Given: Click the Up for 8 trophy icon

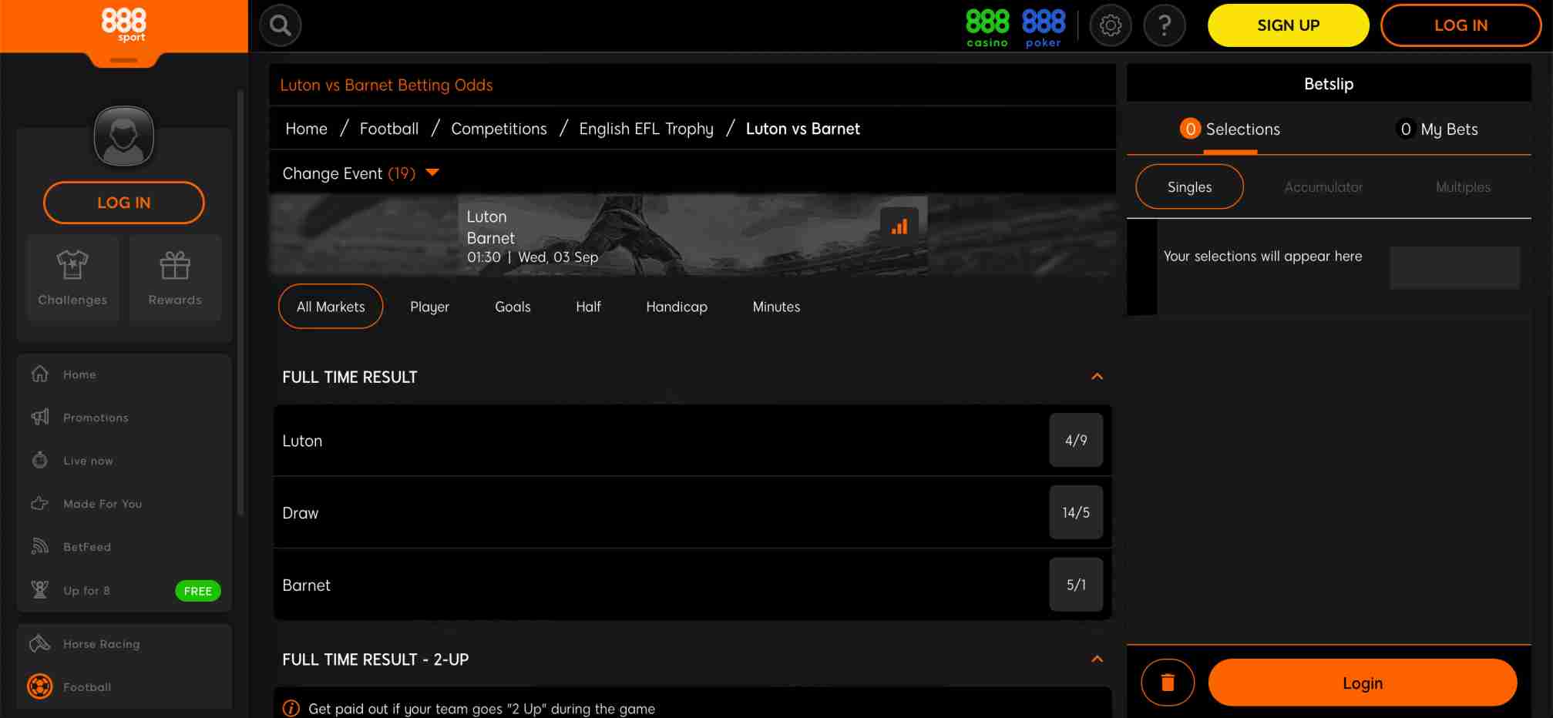Looking at the screenshot, I should click(40, 590).
